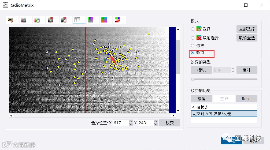Click the 改变 button
This screenshot has width=270, height=150.
click(x=170, y=123)
